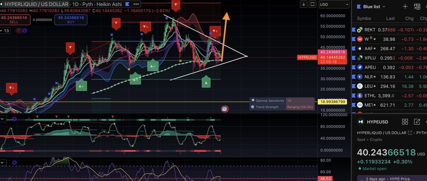Click the META logo icon in watchlist
The image size is (427, 181).
[x=359, y=105]
